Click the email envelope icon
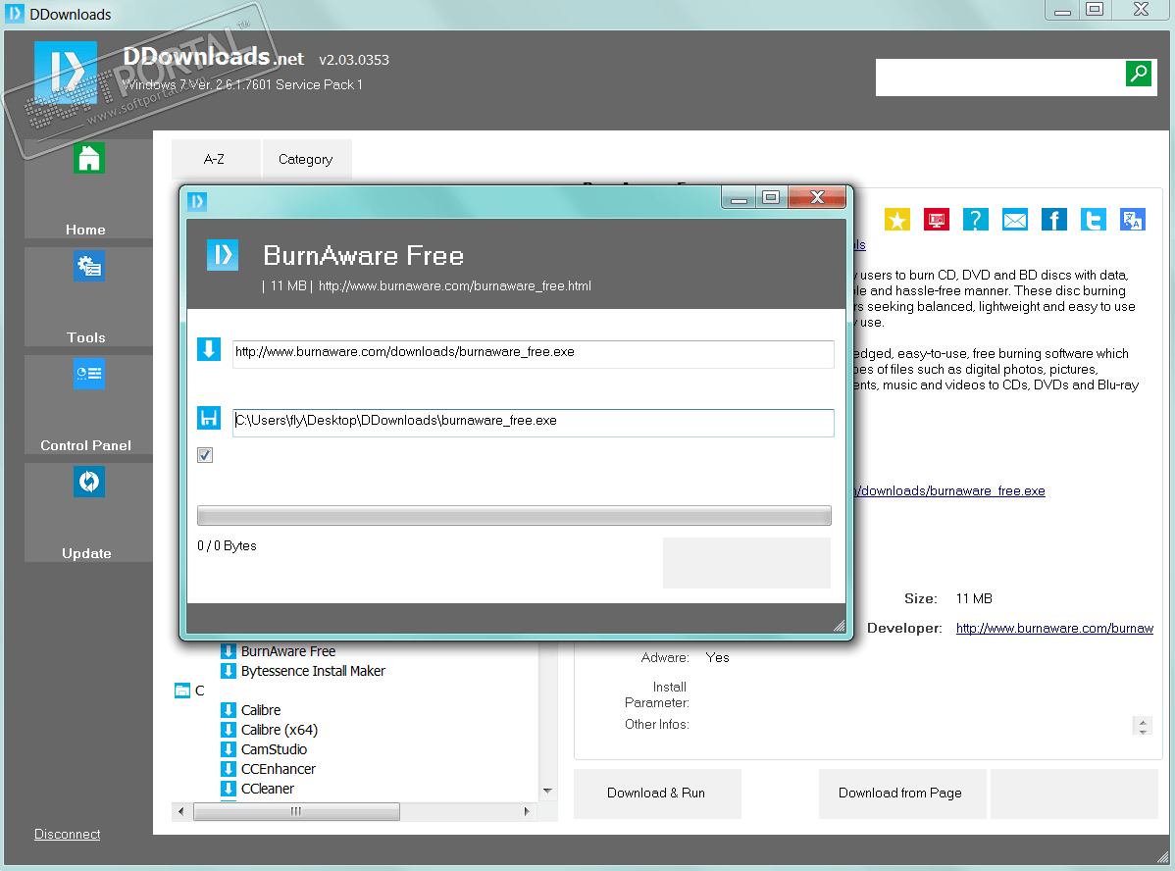1175x871 pixels. pos(1014,220)
